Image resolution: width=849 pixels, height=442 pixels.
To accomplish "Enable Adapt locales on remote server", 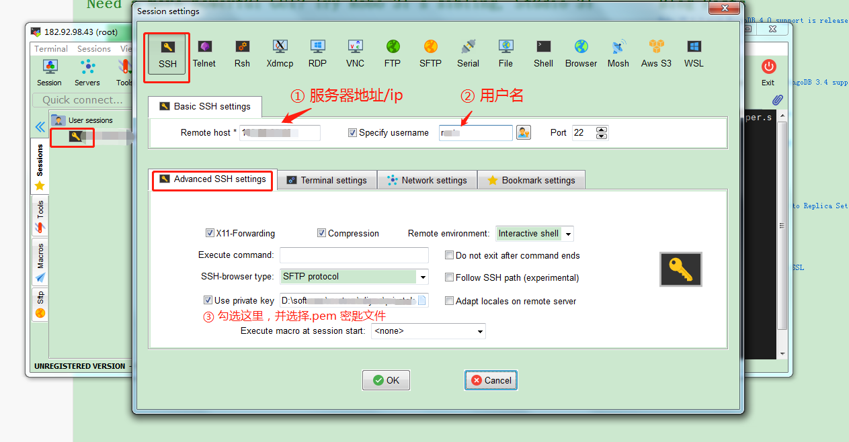I will (x=450, y=301).
